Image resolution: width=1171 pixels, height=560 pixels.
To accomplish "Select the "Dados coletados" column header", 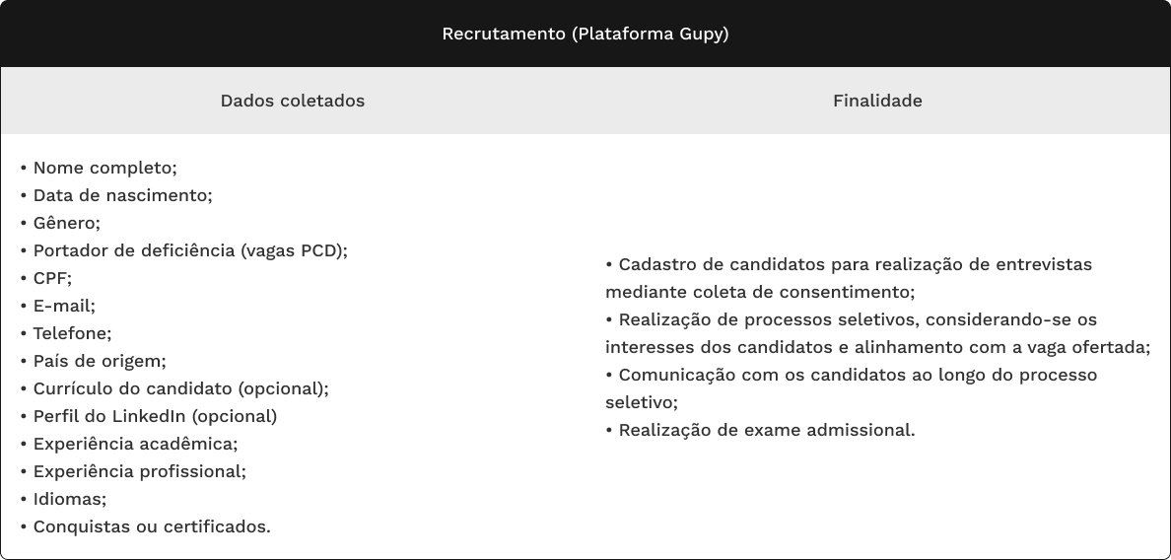I will [x=293, y=101].
